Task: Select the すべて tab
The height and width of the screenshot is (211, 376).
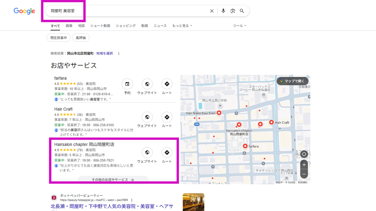Action: point(55,26)
